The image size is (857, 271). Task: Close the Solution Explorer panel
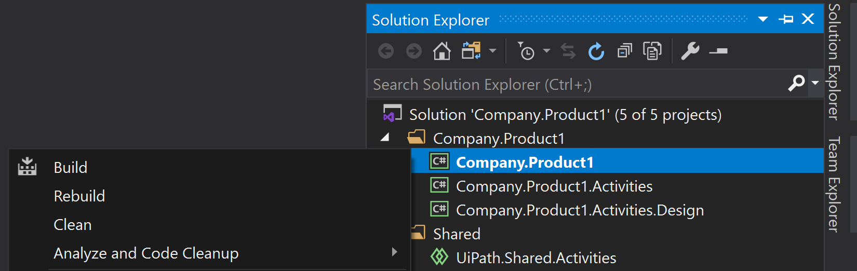coord(808,19)
